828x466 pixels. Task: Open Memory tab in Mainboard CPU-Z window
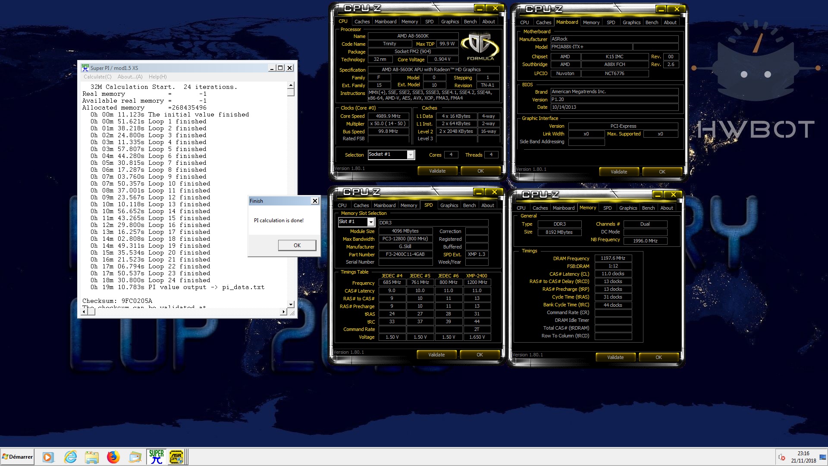[591, 22]
